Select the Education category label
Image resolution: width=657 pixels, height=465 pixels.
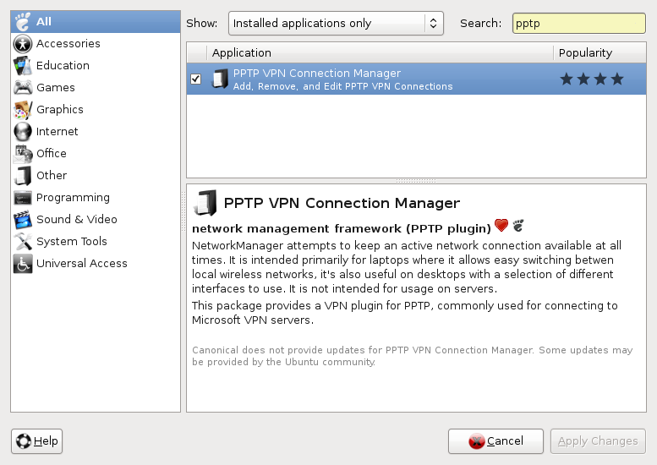click(x=63, y=66)
